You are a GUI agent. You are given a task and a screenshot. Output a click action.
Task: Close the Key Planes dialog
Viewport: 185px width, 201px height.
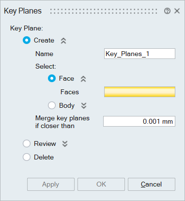[x=177, y=11]
